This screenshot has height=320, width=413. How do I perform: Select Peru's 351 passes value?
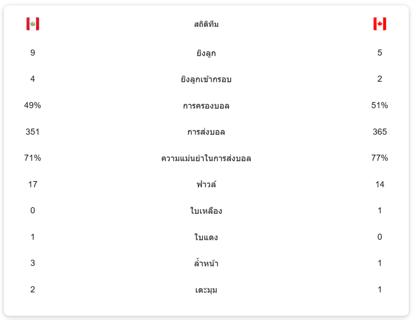click(x=33, y=132)
